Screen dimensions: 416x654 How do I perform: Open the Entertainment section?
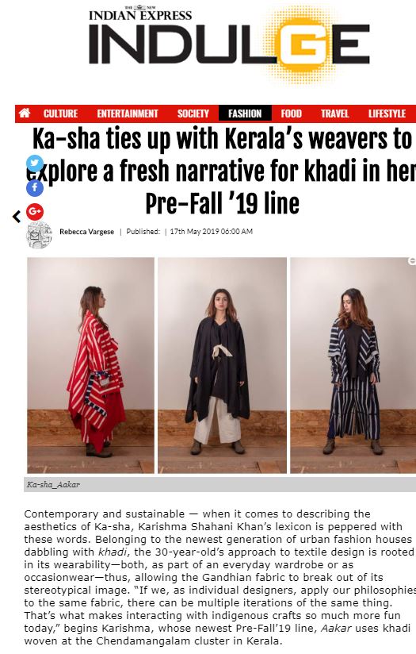tap(128, 113)
